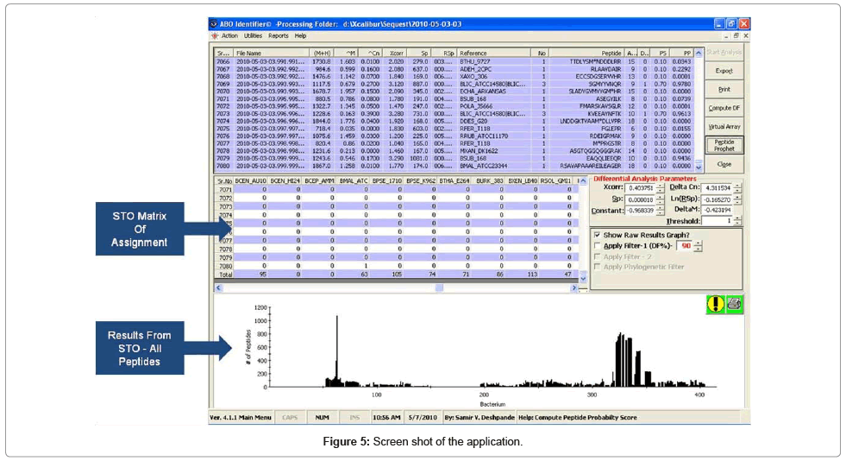Adjust the Filter-1 DF% spinner

pos(698,246)
